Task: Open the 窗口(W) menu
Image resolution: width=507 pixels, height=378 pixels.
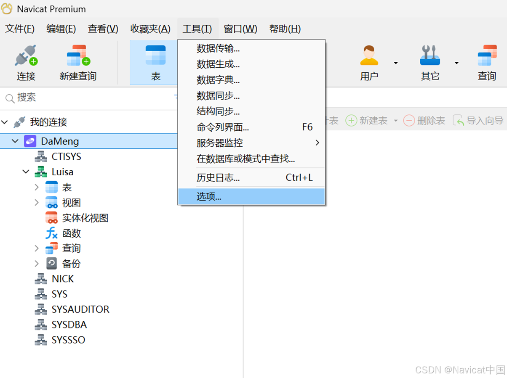Action: click(240, 29)
